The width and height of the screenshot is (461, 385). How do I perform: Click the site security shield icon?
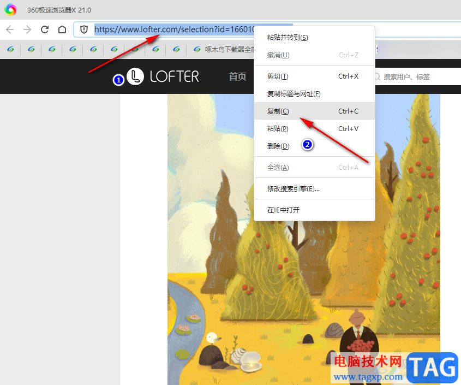84,29
